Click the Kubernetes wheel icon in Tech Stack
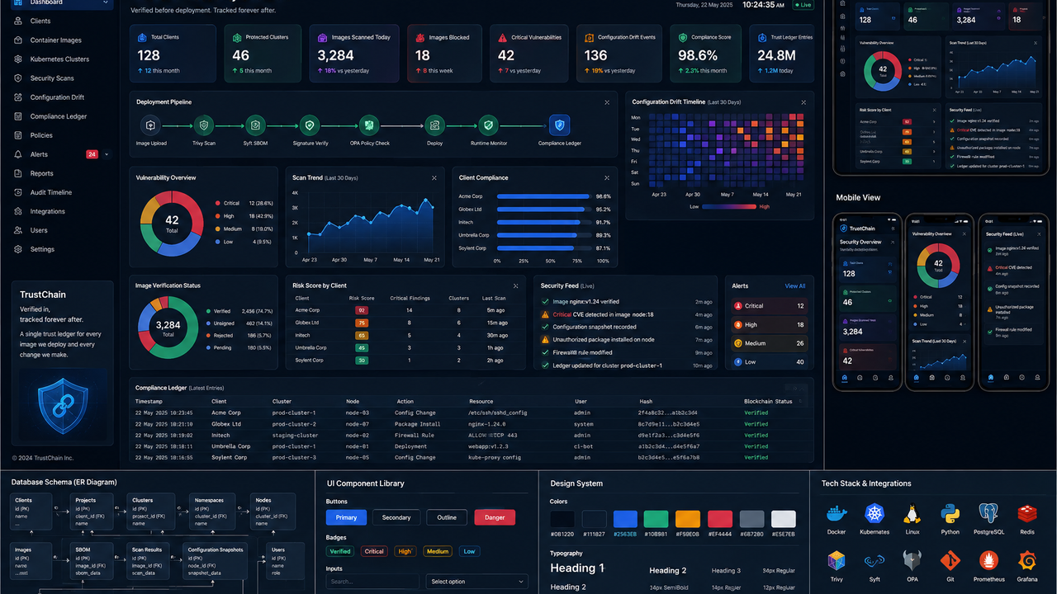Image resolution: width=1057 pixels, height=594 pixels. [875, 514]
